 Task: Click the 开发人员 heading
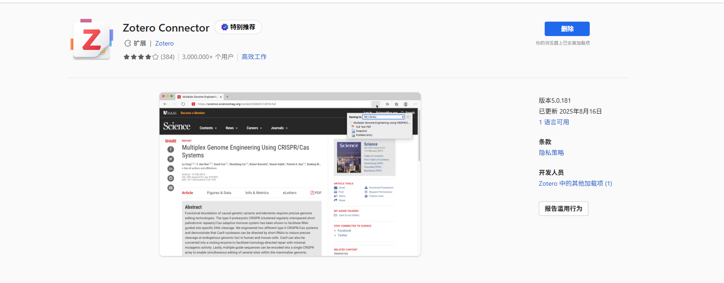551,173
